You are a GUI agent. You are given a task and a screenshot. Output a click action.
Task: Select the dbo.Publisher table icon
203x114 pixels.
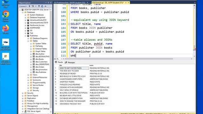[x=34, y=72]
